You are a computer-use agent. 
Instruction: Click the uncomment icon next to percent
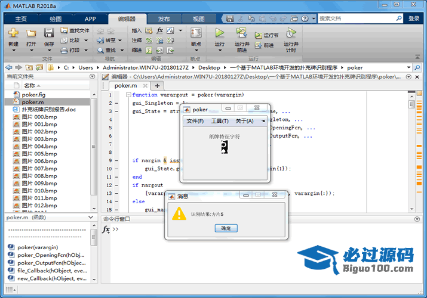pyautogui.click(x=159, y=41)
